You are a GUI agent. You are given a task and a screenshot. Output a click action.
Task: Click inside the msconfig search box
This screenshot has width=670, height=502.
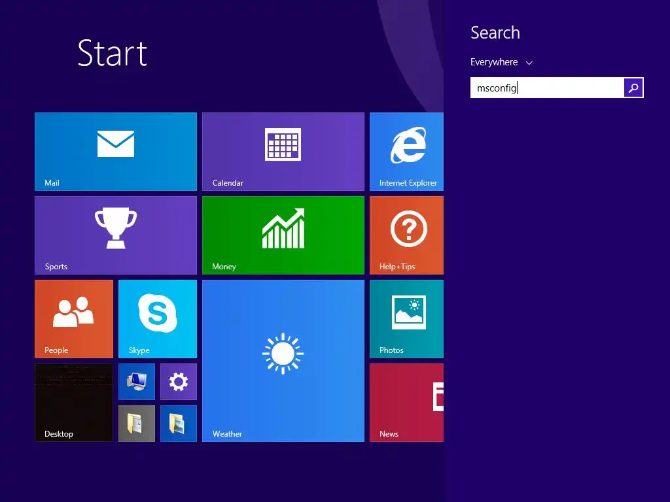coord(547,88)
